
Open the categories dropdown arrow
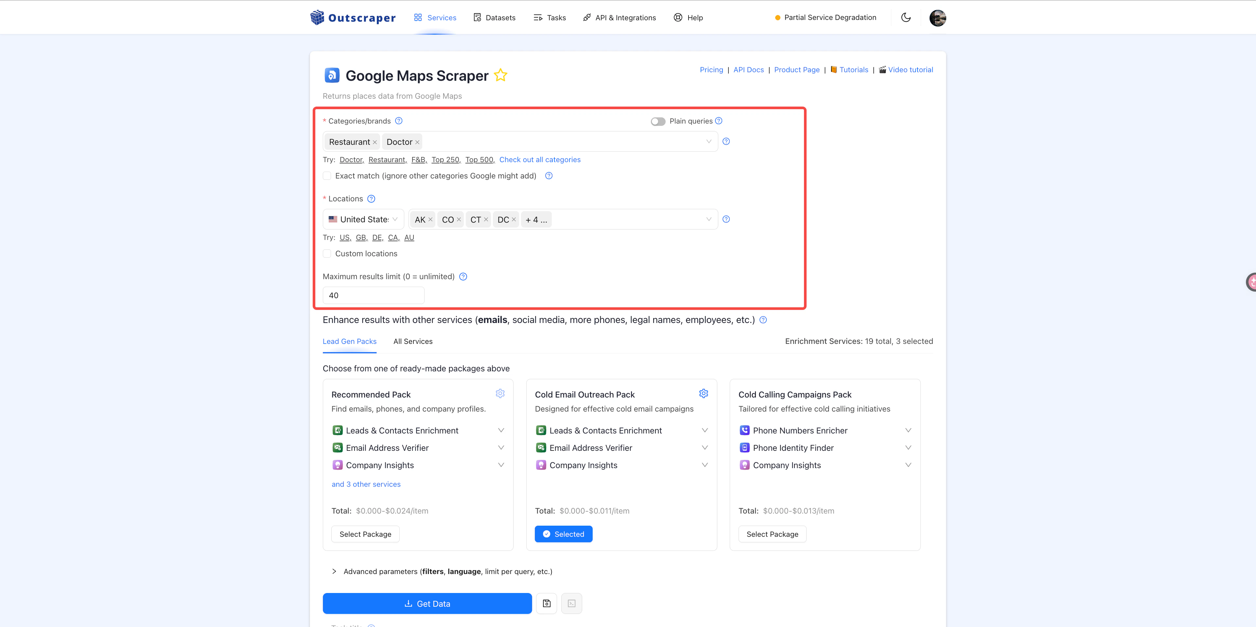tap(708, 142)
